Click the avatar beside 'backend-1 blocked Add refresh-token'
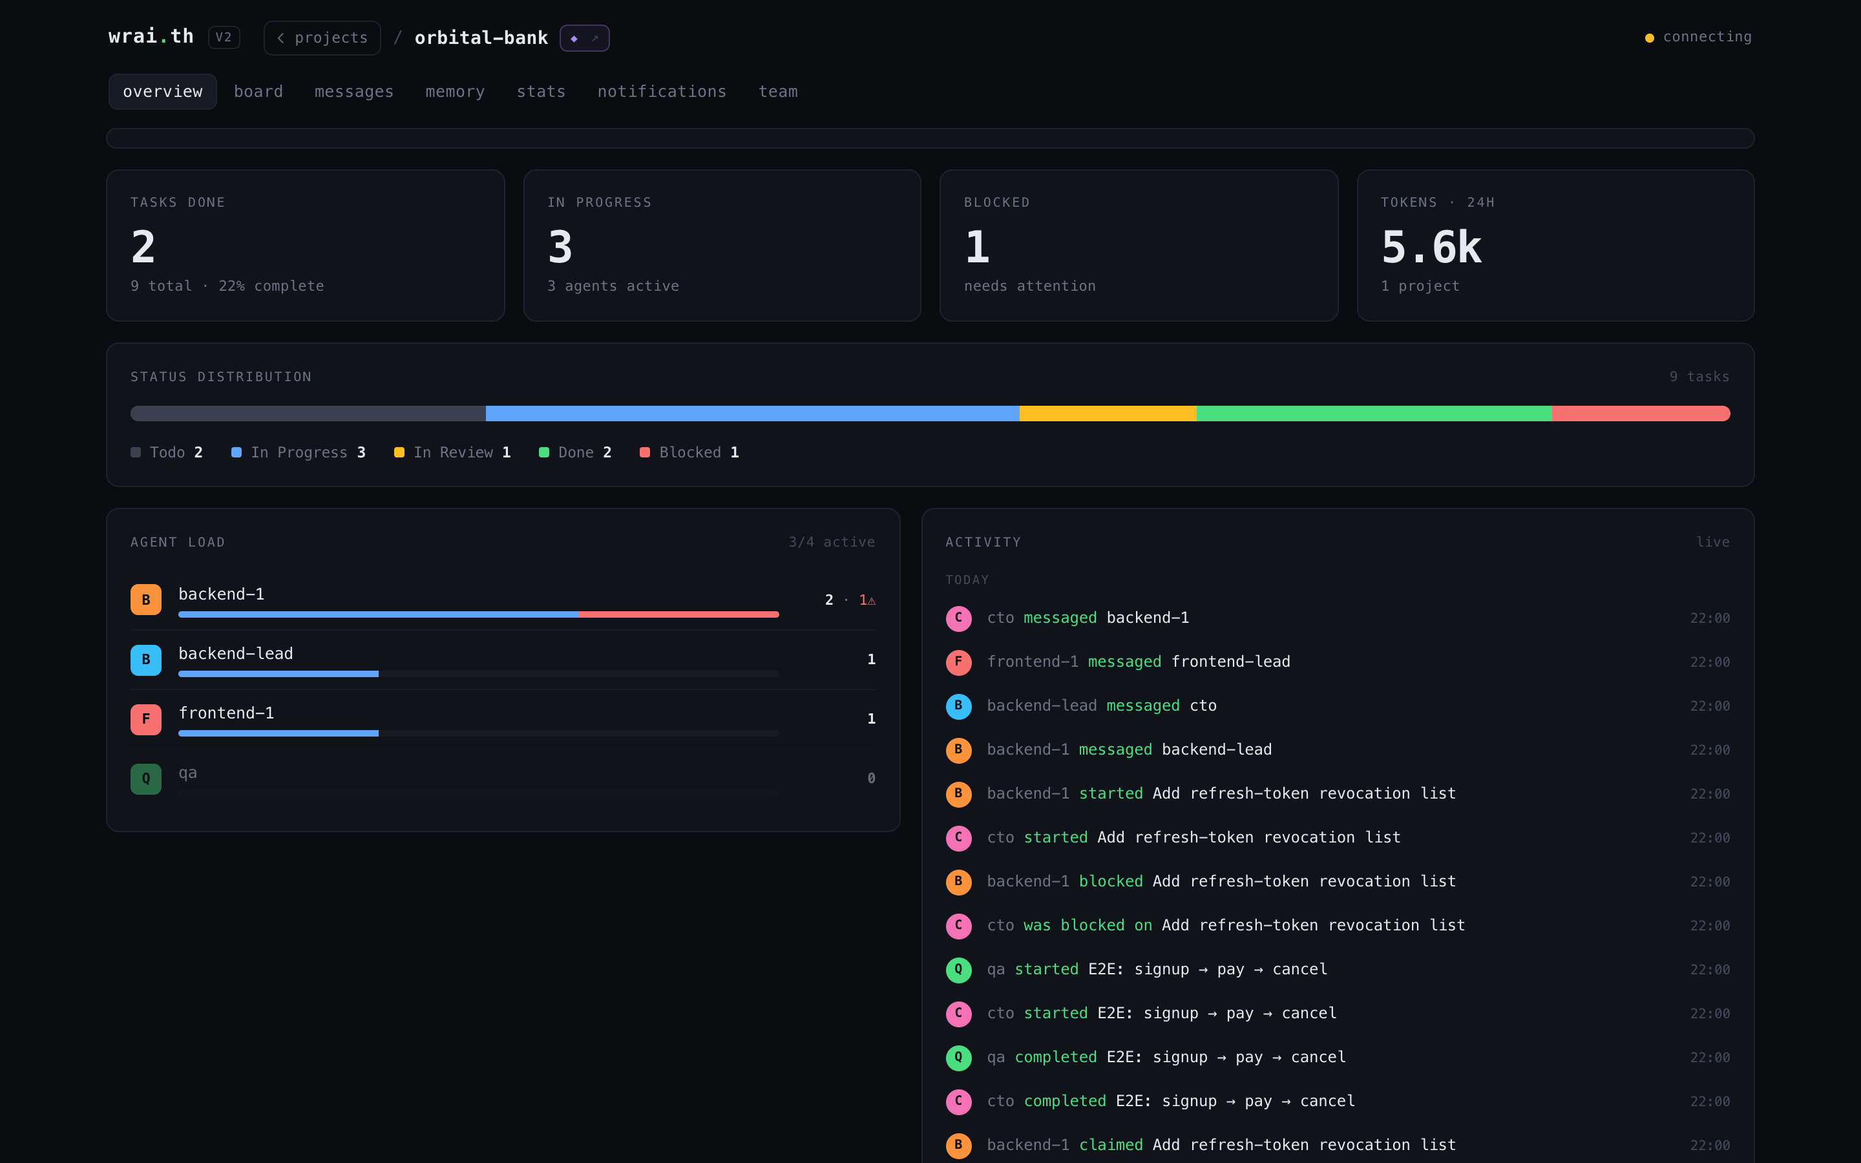The width and height of the screenshot is (1861, 1163). click(x=958, y=881)
